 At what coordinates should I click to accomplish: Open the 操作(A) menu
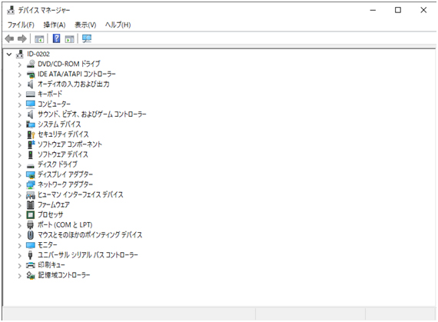(55, 25)
